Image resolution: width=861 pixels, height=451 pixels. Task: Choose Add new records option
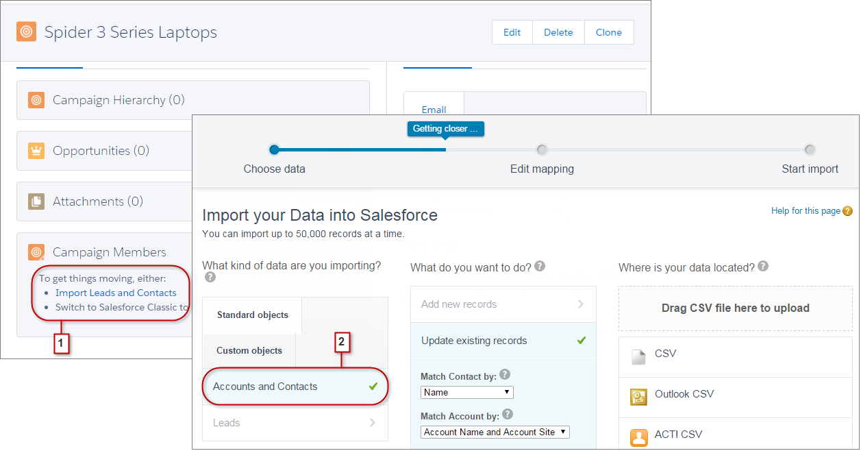pyautogui.click(x=503, y=304)
